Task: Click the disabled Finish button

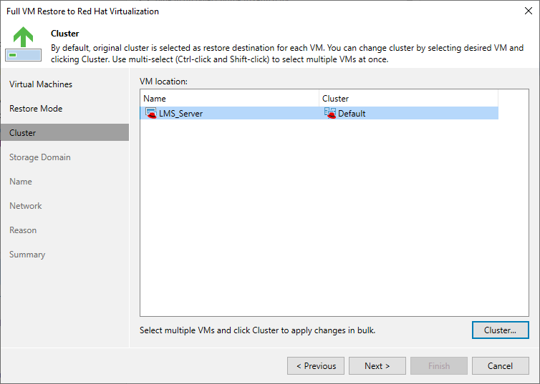Action: click(438, 366)
